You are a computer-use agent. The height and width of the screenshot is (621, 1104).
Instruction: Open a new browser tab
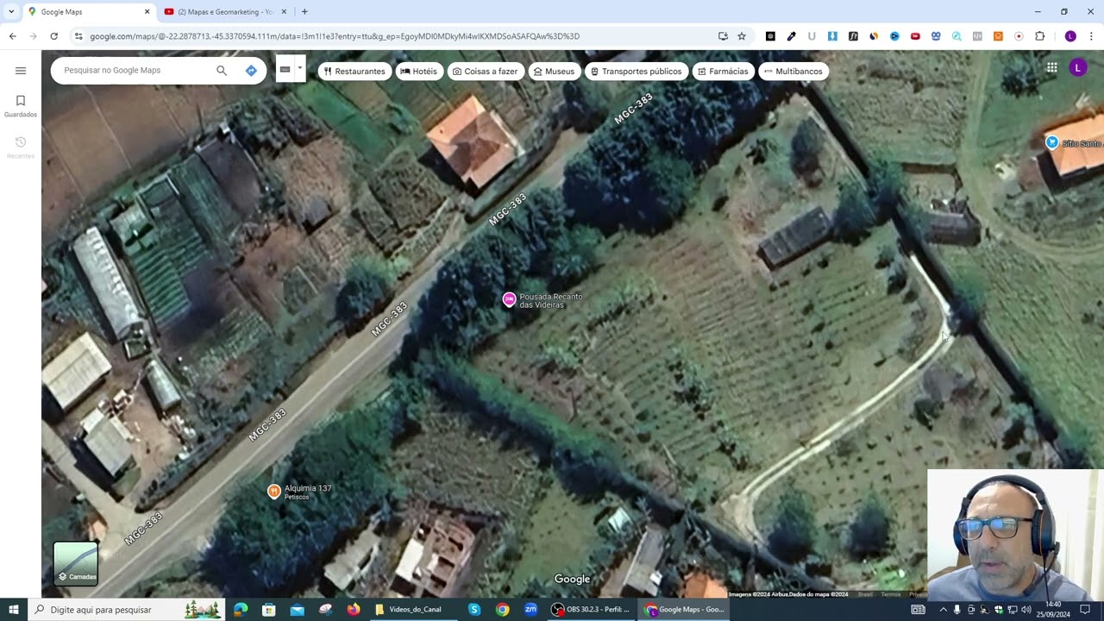click(304, 12)
